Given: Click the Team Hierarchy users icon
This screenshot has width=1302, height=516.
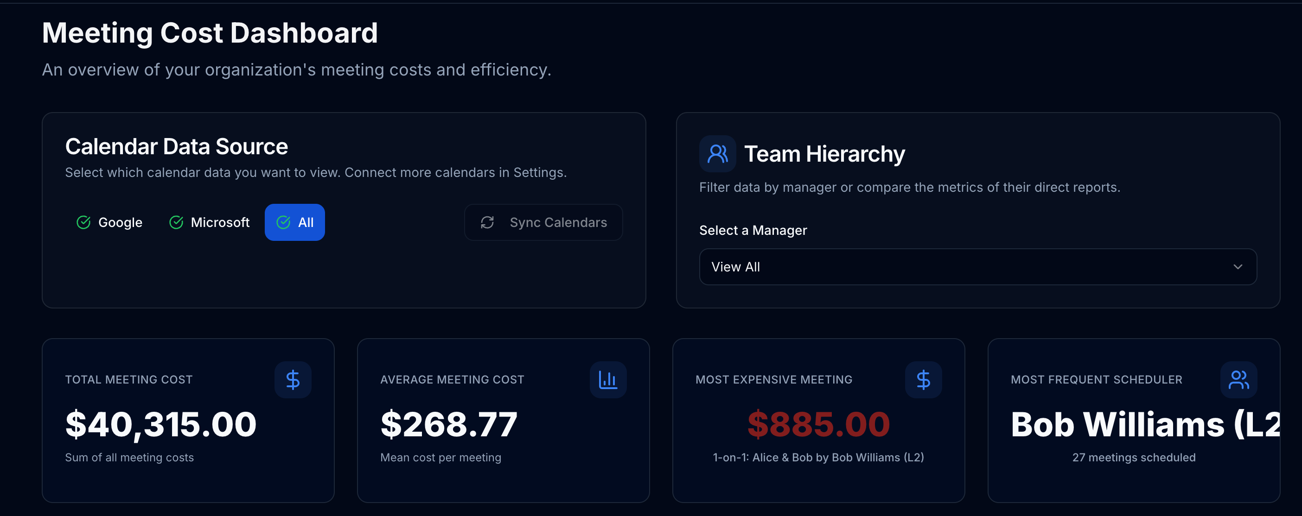Looking at the screenshot, I should [x=717, y=153].
